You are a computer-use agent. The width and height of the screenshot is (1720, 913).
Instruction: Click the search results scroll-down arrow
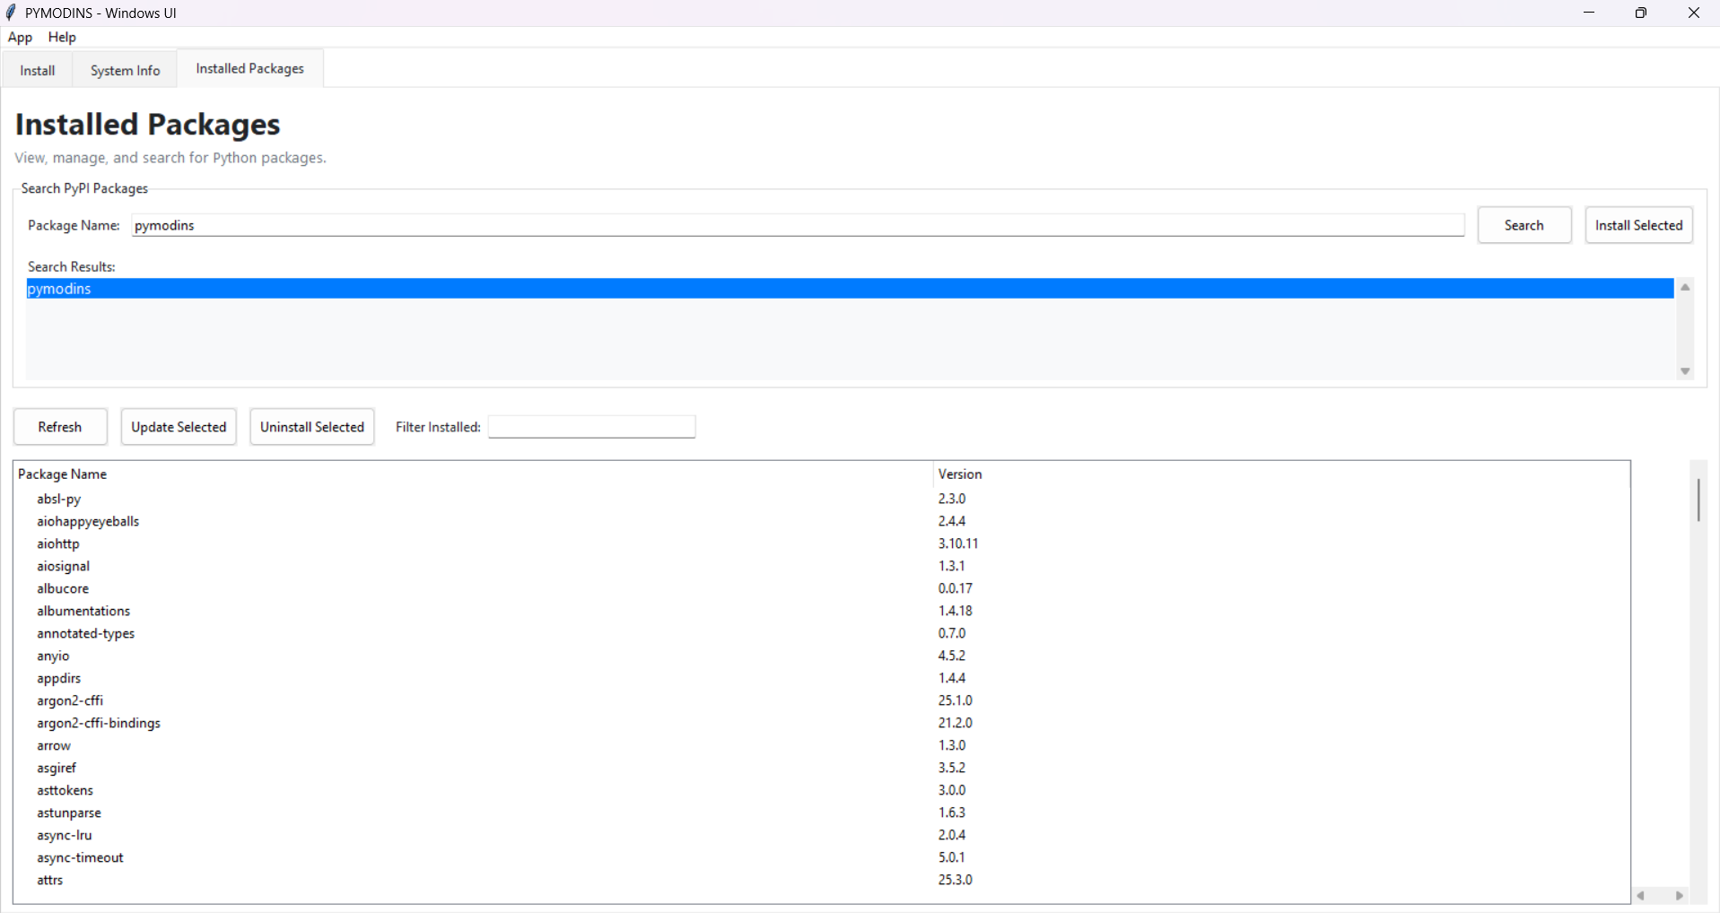tap(1685, 370)
